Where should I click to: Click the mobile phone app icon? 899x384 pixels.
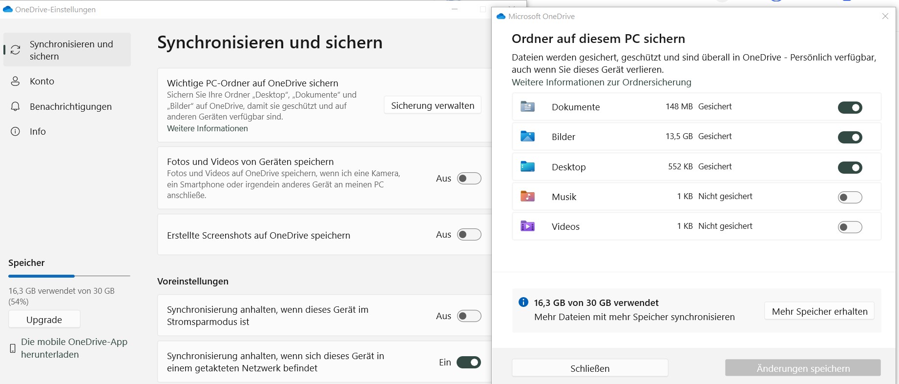tap(13, 348)
